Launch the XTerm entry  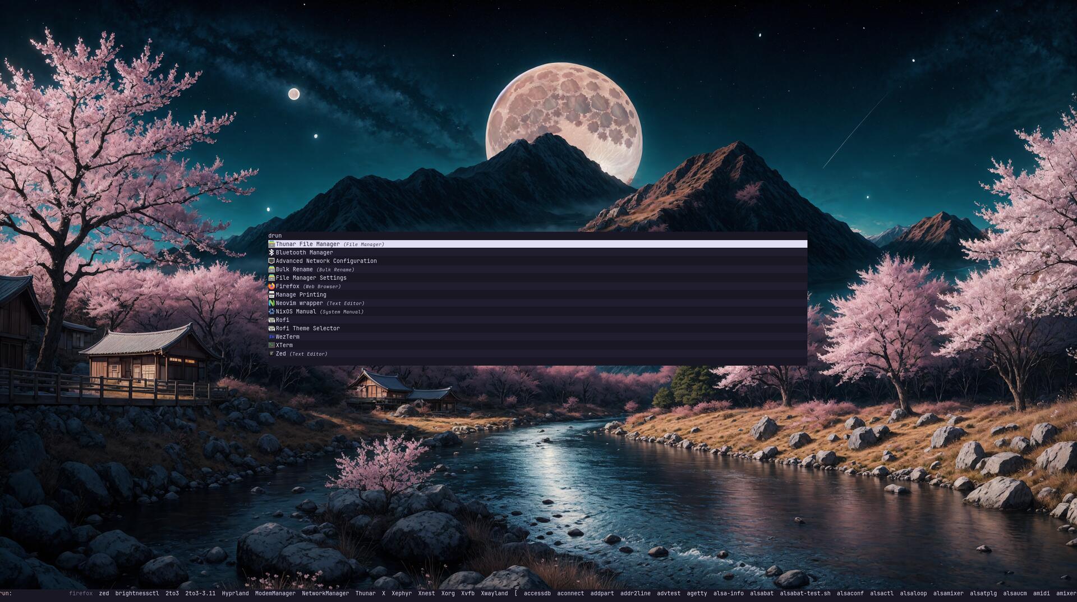(537, 345)
